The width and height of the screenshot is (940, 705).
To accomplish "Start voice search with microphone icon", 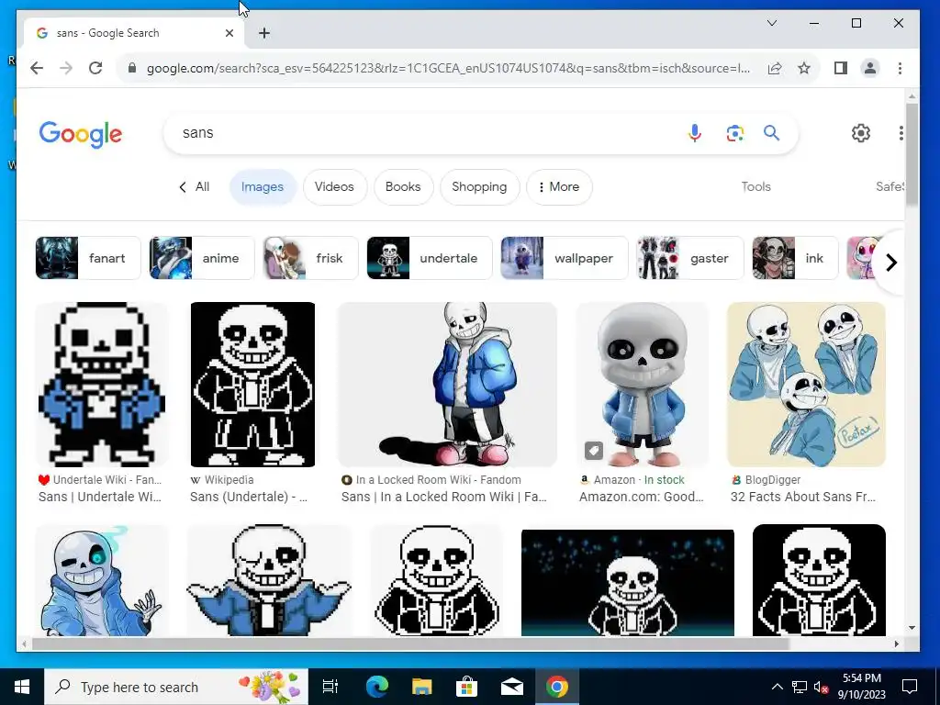I will coord(695,133).
